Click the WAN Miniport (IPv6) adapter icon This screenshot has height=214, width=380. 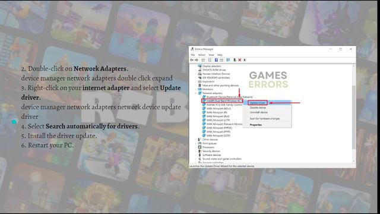[204, 117]
